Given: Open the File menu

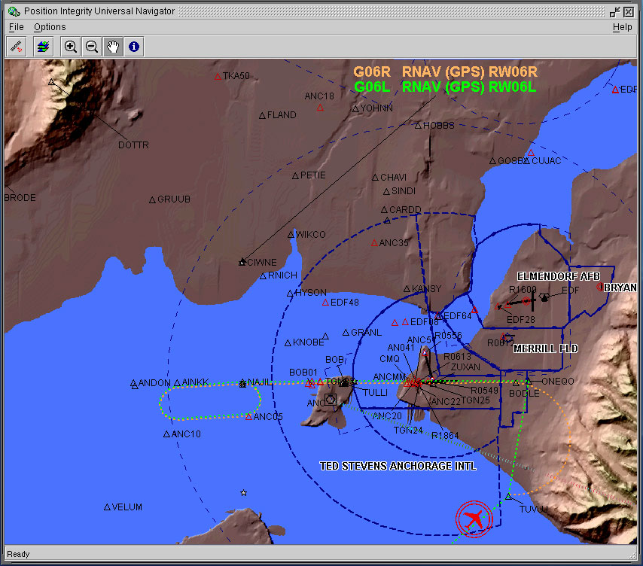Looking at the screenshot, I should [x=17, y=27].
